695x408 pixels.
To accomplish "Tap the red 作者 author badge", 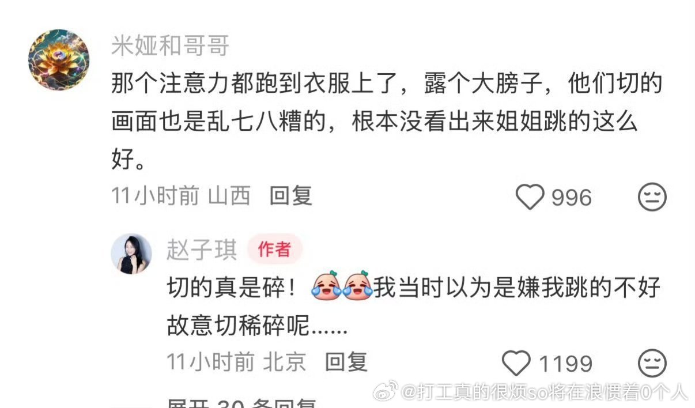I will tap(275, 250).
